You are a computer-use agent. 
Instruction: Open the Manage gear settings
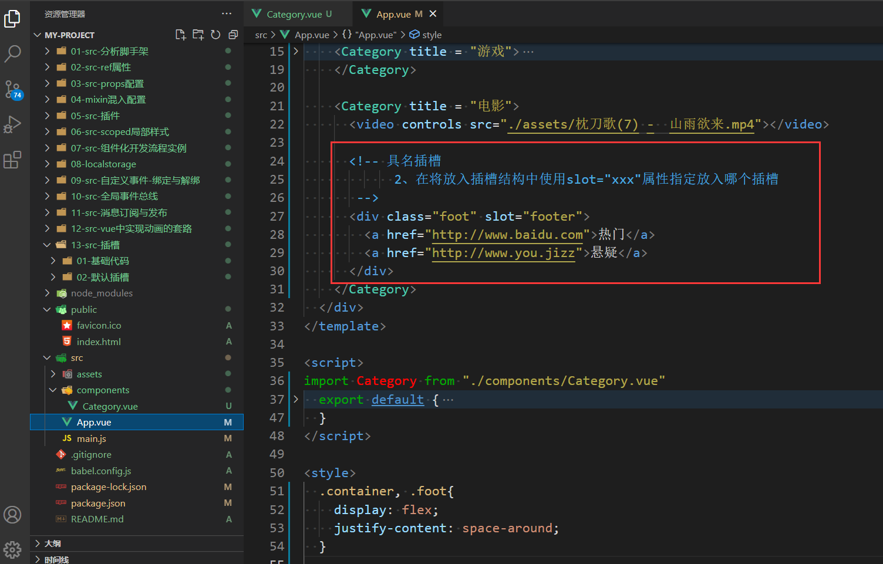pos(12,549)
